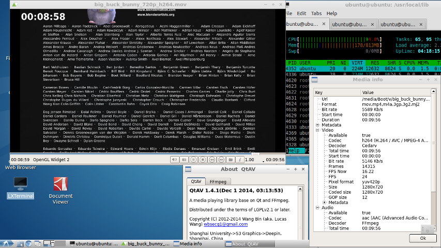441x248 pixels.
Task: Stop the video with the stop button
Action: 202,160
